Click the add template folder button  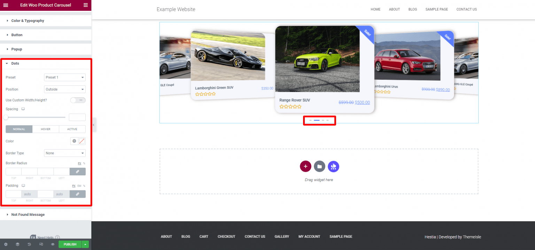(319, 166)
